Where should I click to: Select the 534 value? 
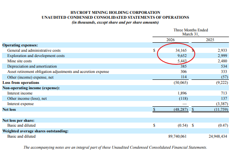tap(224, 66)
